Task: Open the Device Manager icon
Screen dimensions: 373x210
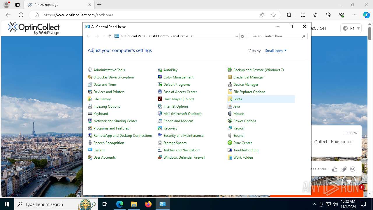Action: [230, 85]
